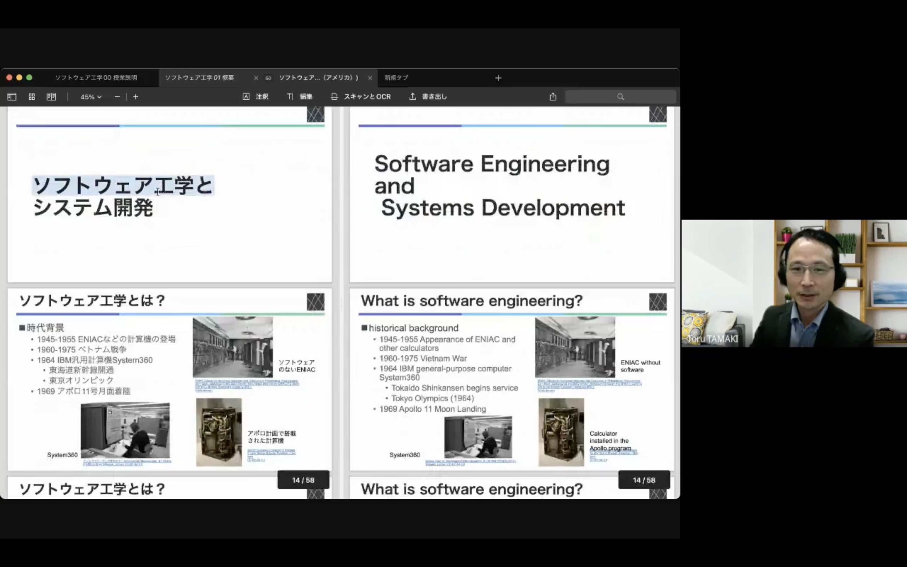The width and height of the screenshot is (907, 567).
Task: Click the share icon in the toolbar
Action: [x=553, y=97]
